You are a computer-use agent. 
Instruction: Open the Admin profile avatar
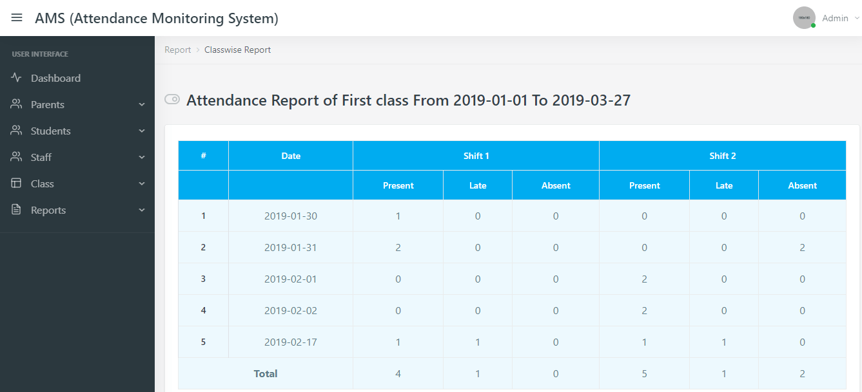[x=804, y=17]
